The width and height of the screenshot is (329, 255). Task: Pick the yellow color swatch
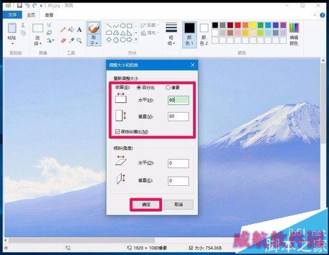(x=253, y=25)
